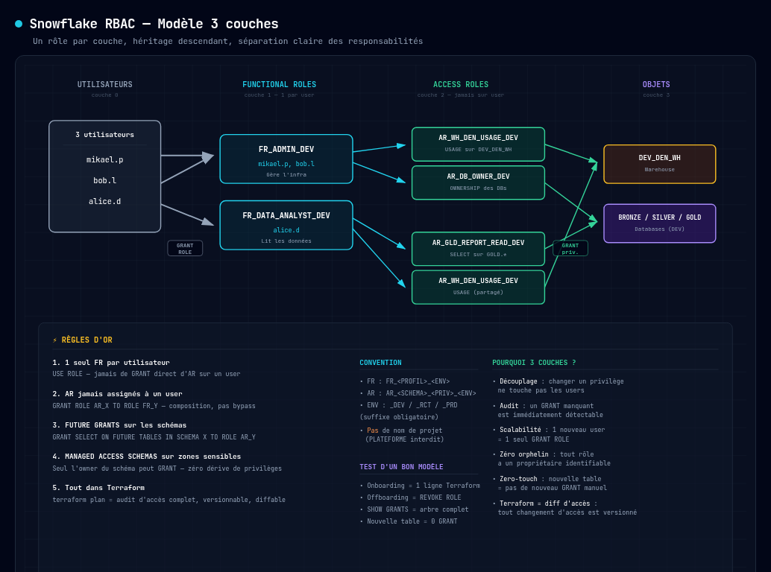The image size is (771, 572).
Task: Select the 'couche 1 — 1 par user' caption
Action: (280, 95)
